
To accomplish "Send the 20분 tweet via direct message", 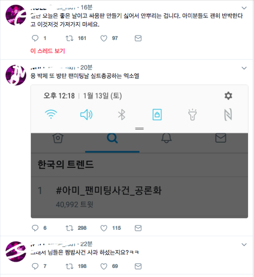I will [x=138, y=228].
